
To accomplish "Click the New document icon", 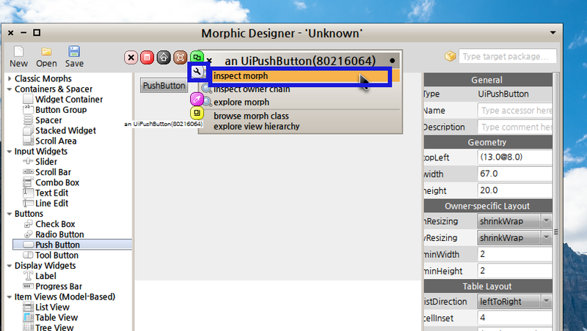I will tap(18, 51).
